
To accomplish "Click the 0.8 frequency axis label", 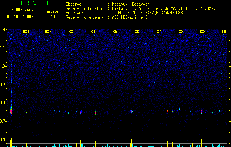I will click(x=3, y=103).
